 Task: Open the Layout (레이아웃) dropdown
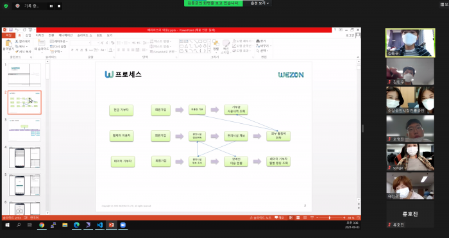point(59,41)
